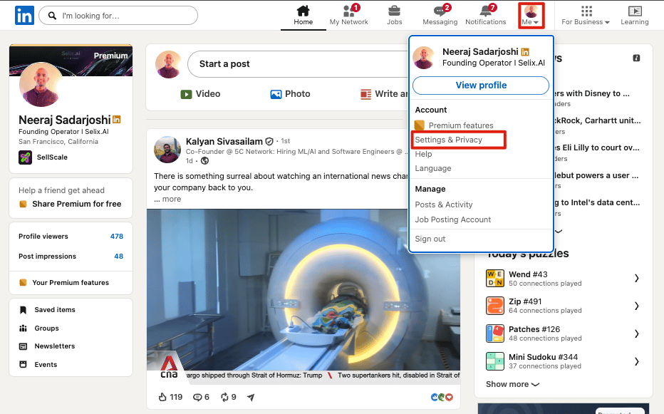Viewport: 664px width, 414px height.
Task: Click the Groups icon in sidebar
Action: [24, 328]
